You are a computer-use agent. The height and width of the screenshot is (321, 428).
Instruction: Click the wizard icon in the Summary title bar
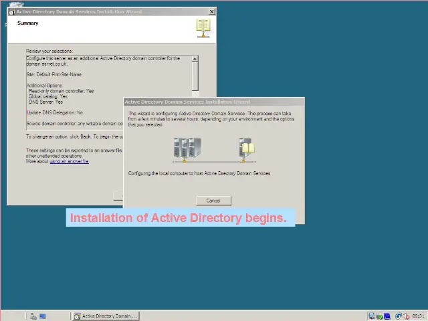coord(12,12)
